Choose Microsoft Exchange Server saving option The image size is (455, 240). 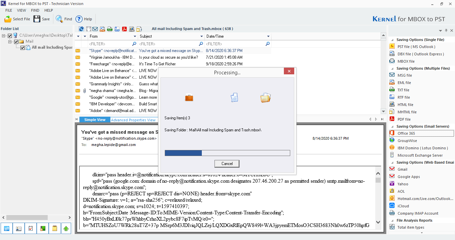pyautogui.click(x=420, y=155)
